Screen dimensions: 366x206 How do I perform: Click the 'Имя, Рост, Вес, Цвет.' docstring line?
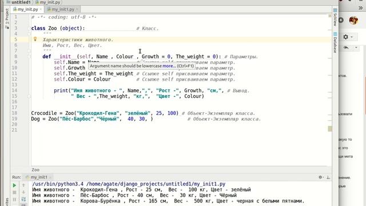point(72,45)
